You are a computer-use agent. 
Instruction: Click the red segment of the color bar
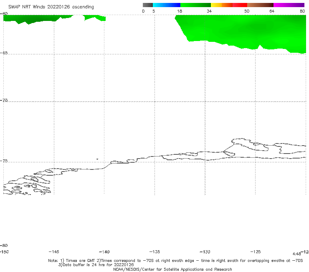(240, 5)
